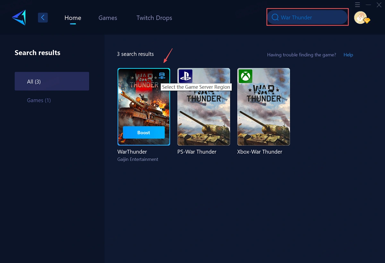Filter results by Games (1)
385x263 pixels.
(x=39, y=100)
